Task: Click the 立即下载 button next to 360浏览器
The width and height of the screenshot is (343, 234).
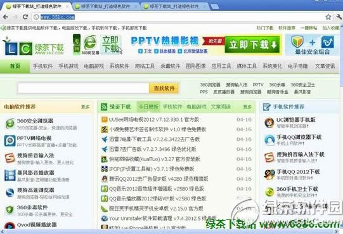Action: click(111, 44)
